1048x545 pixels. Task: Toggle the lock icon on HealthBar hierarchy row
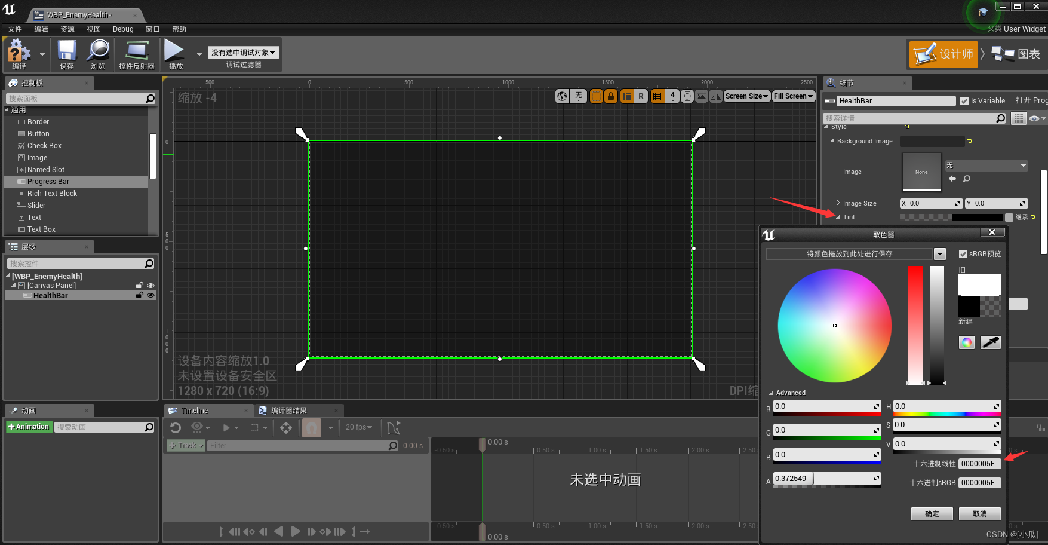[x=140, y=295]
